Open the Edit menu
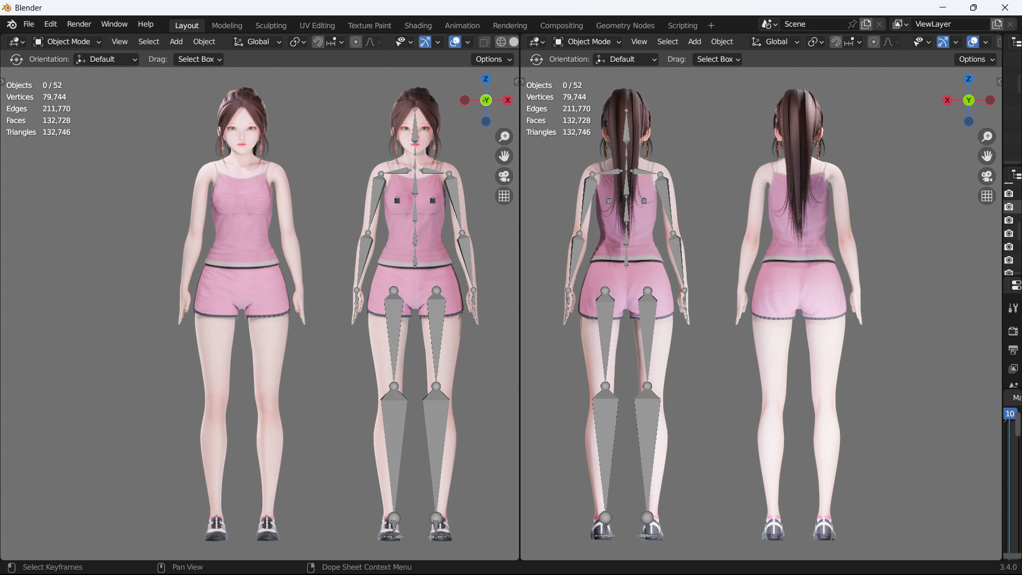Screen dimensions: 1022x575 pyautogui.click(x=51, y=24)
